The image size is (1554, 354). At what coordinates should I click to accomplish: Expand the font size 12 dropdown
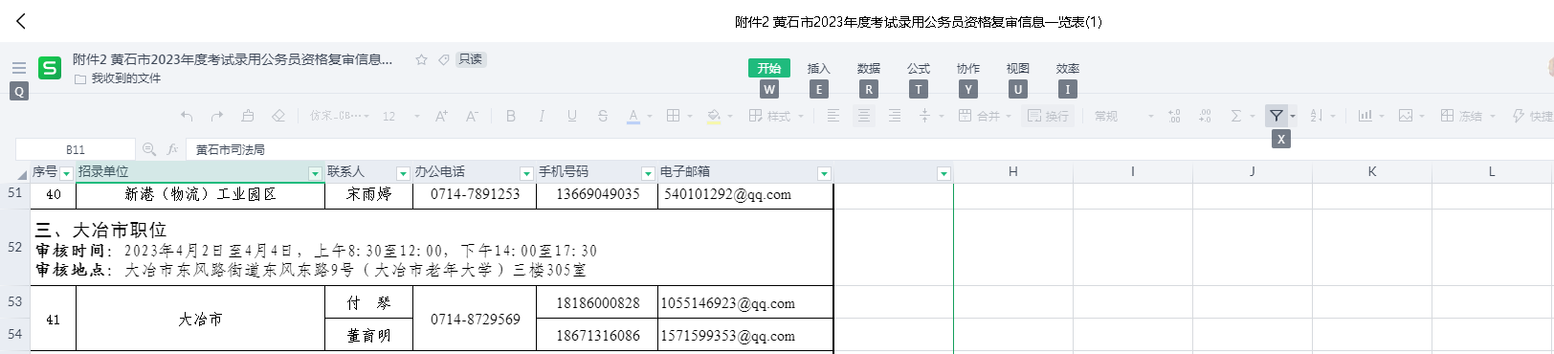(x=417, y=117)
